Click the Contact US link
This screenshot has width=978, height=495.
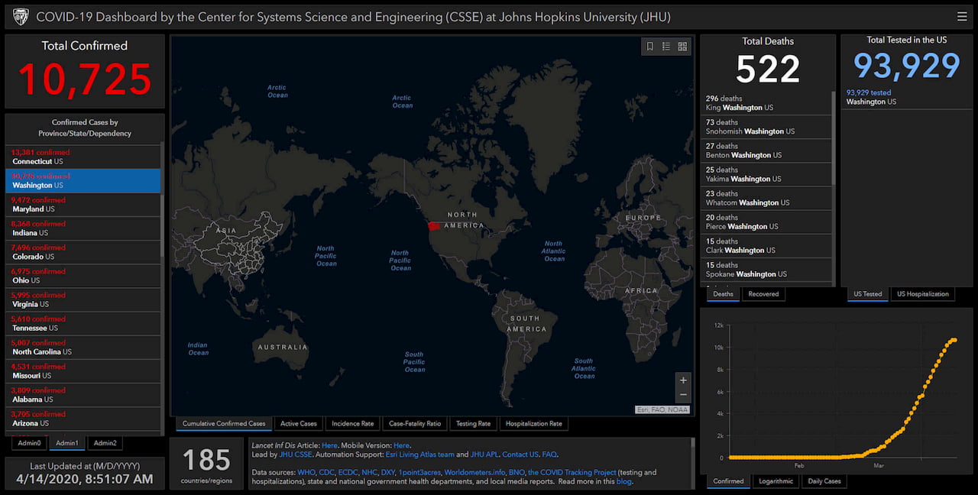(x=520, y=455)
